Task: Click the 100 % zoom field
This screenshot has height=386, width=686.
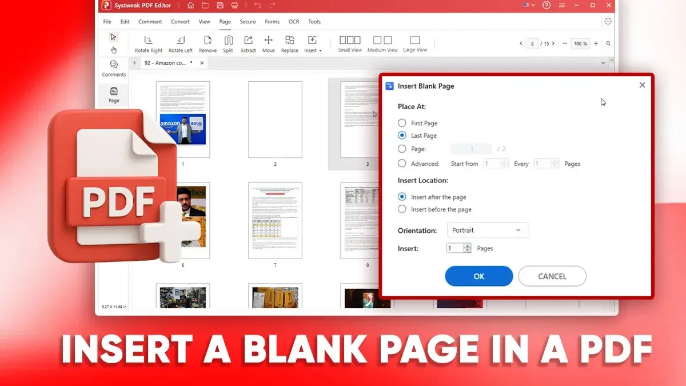Action: [580, 43]
